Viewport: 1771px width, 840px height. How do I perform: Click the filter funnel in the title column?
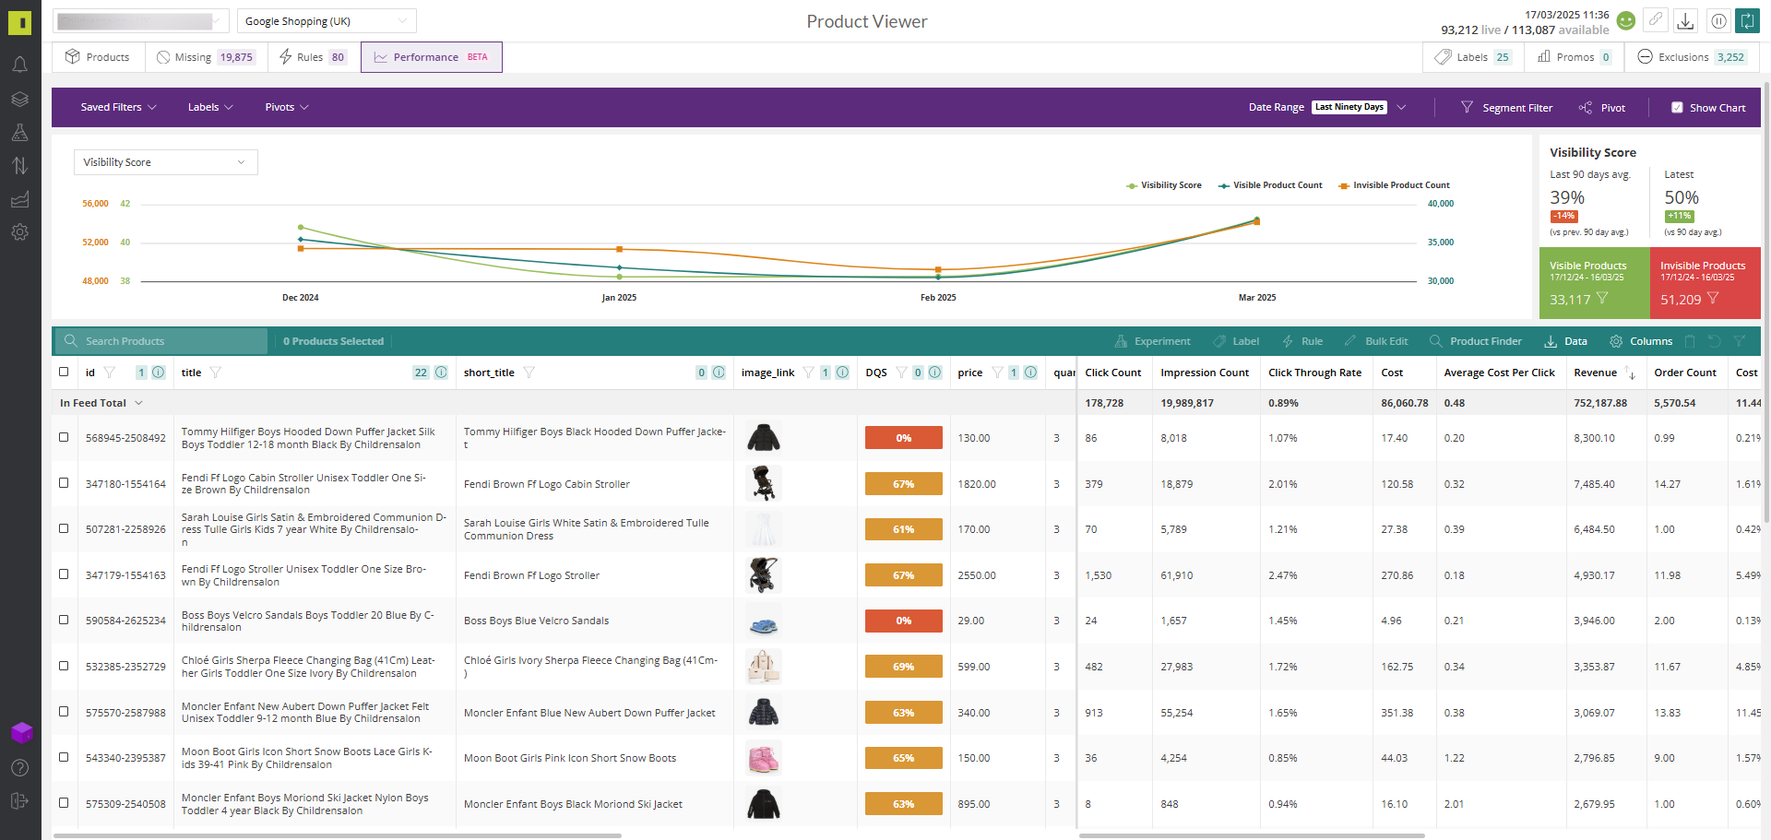click(x=216, y=373)
